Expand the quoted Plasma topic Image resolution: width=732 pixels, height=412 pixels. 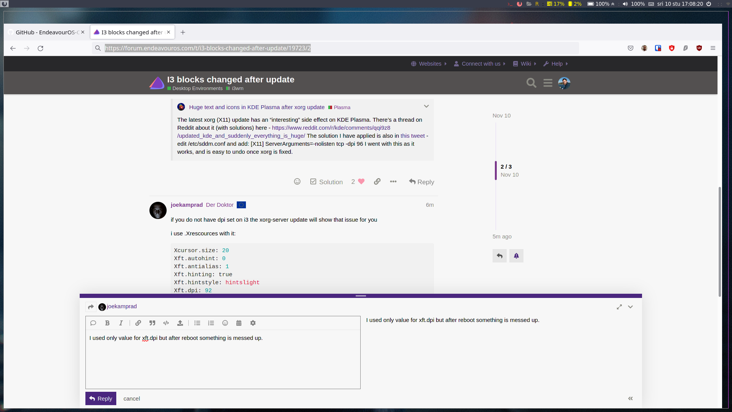(426, 106)
